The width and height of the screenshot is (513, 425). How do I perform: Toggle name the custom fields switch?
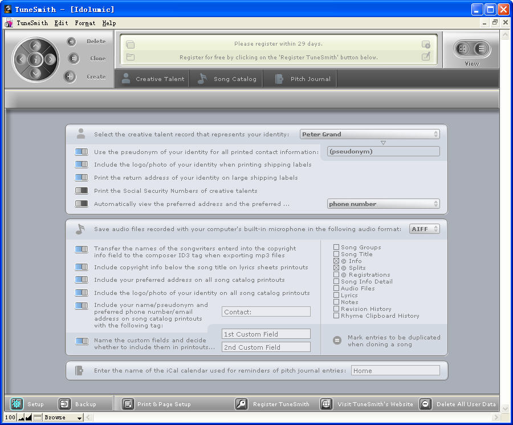point(82,341)
